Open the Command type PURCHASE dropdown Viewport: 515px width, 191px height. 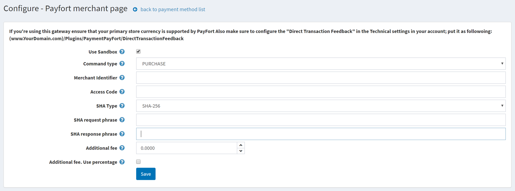point(321,63)
